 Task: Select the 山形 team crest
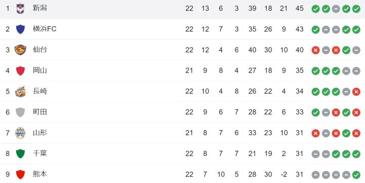(20, 133)
